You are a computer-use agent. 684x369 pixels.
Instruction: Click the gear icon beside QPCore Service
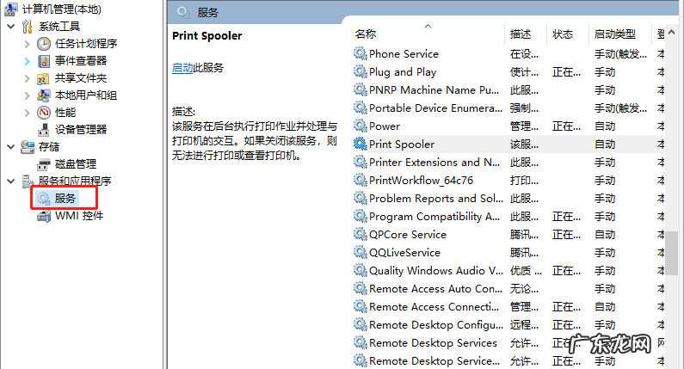pyautogui.click(x=360, y=234)
